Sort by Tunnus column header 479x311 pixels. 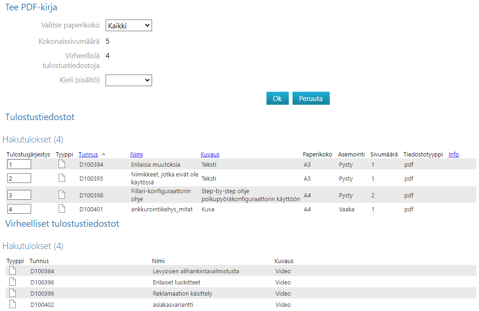[x=88, y=154]
